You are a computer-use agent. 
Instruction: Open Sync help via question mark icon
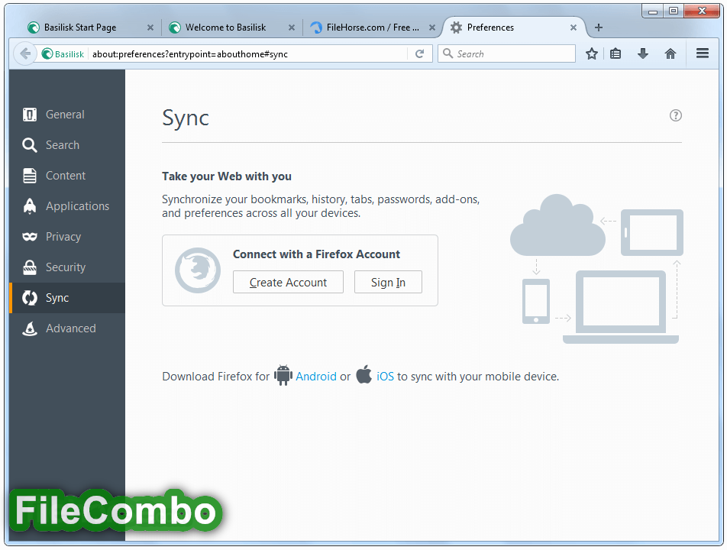click(676, 115)
